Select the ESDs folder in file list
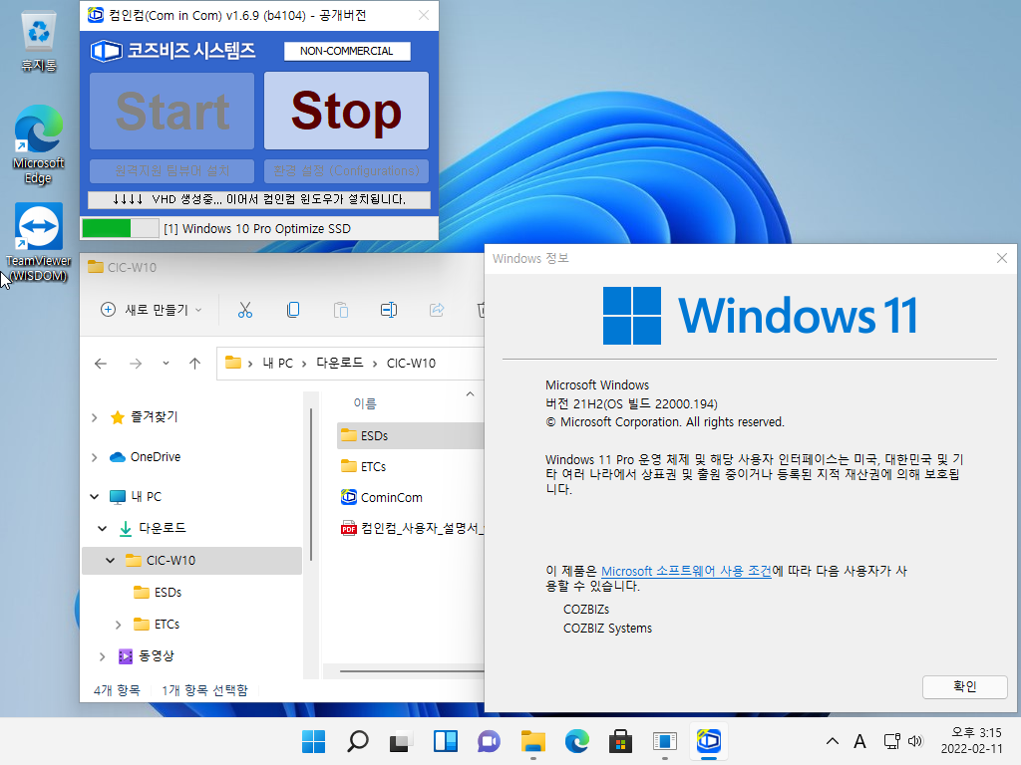 (410, 435)
